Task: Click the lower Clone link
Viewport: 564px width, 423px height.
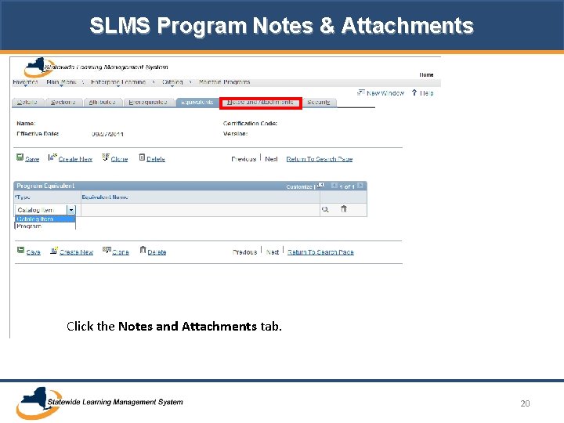Action: (x=121, y=252)
